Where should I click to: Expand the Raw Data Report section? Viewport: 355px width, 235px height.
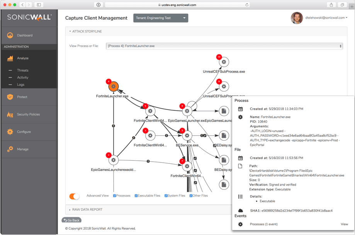87,209
